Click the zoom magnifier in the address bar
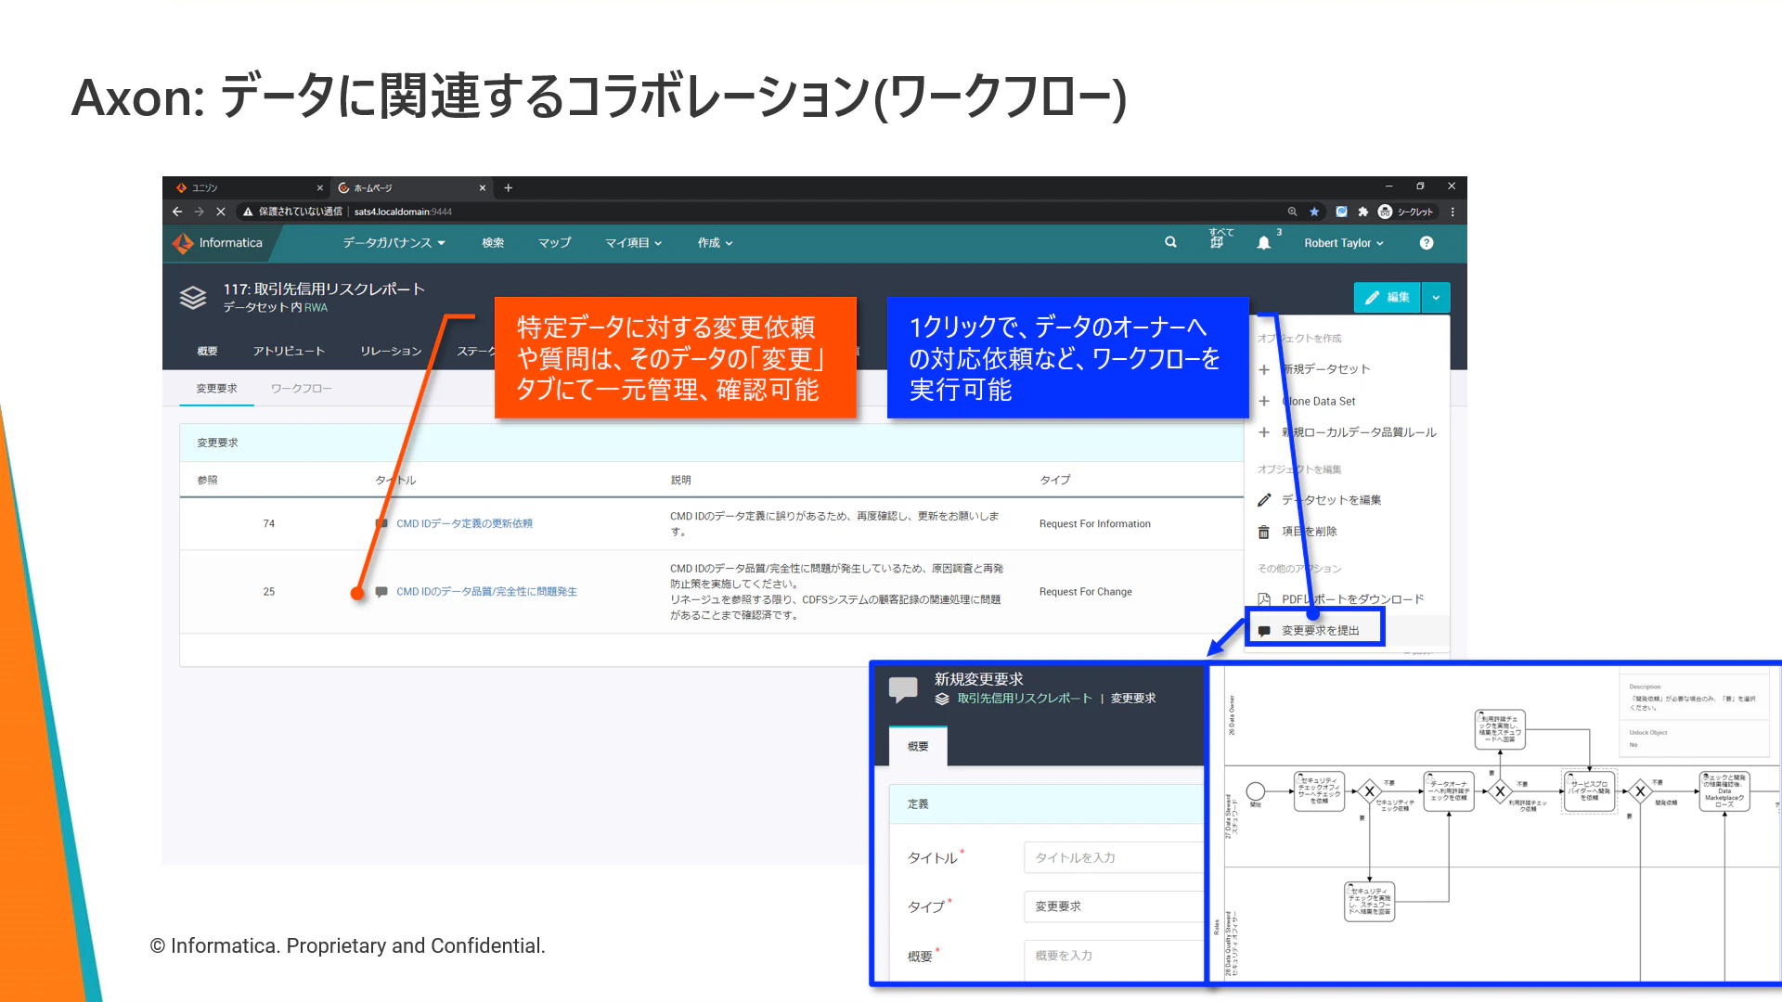Viewport: 1782px width, 1002px height. point(1292,212)
